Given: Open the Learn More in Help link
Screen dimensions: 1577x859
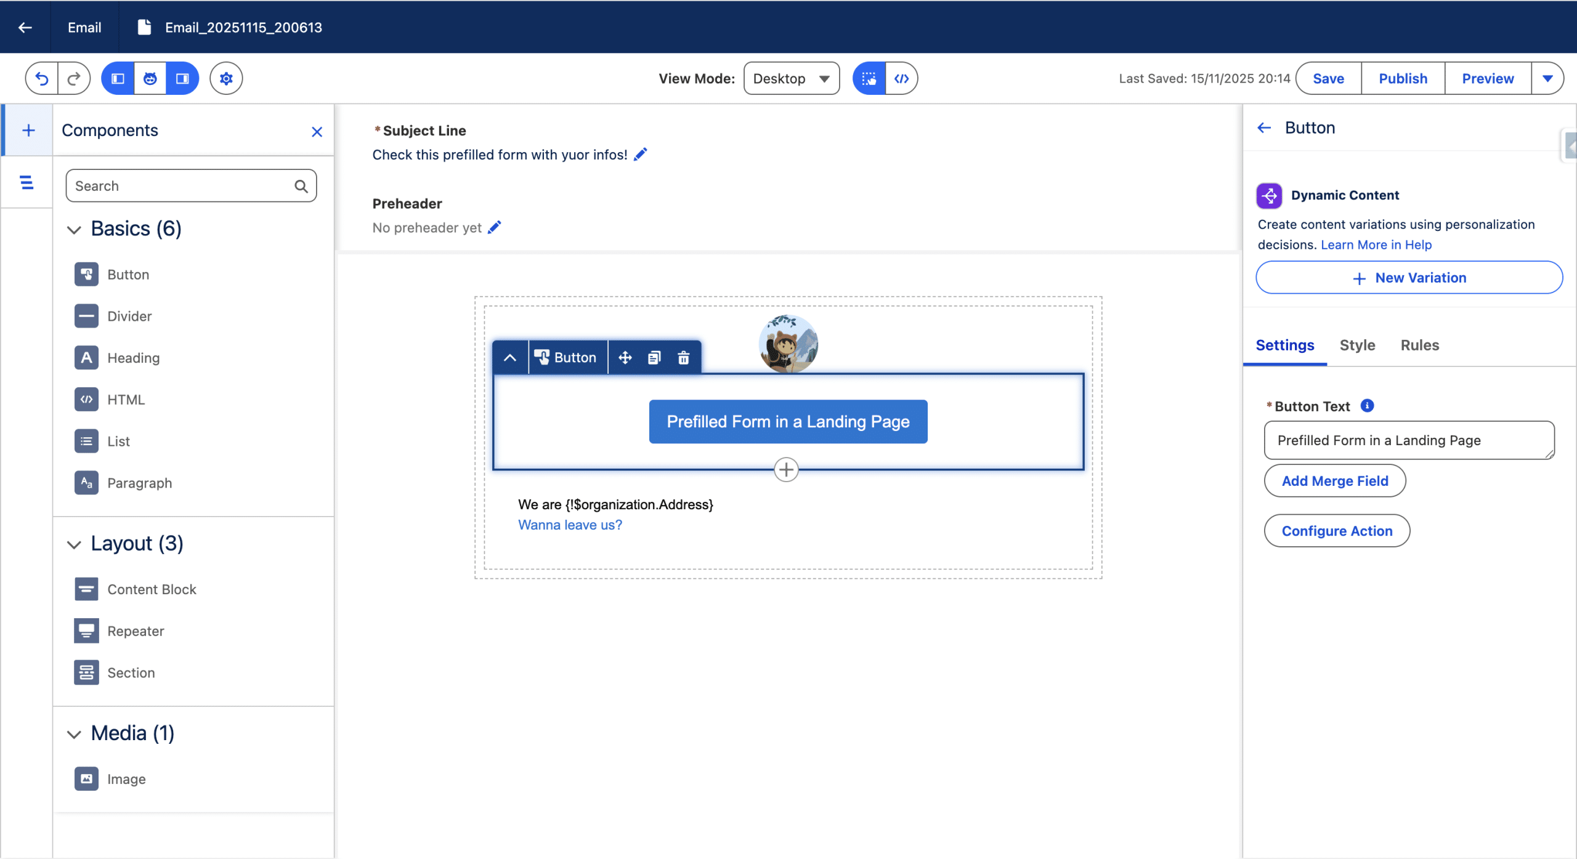Looking at the screenshot, I should click(x=1376, y=245).
